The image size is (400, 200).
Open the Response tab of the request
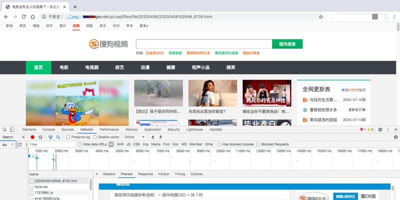click(145, 174)
